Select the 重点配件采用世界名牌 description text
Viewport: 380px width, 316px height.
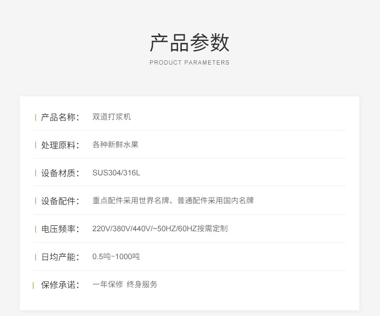point(131,200)
